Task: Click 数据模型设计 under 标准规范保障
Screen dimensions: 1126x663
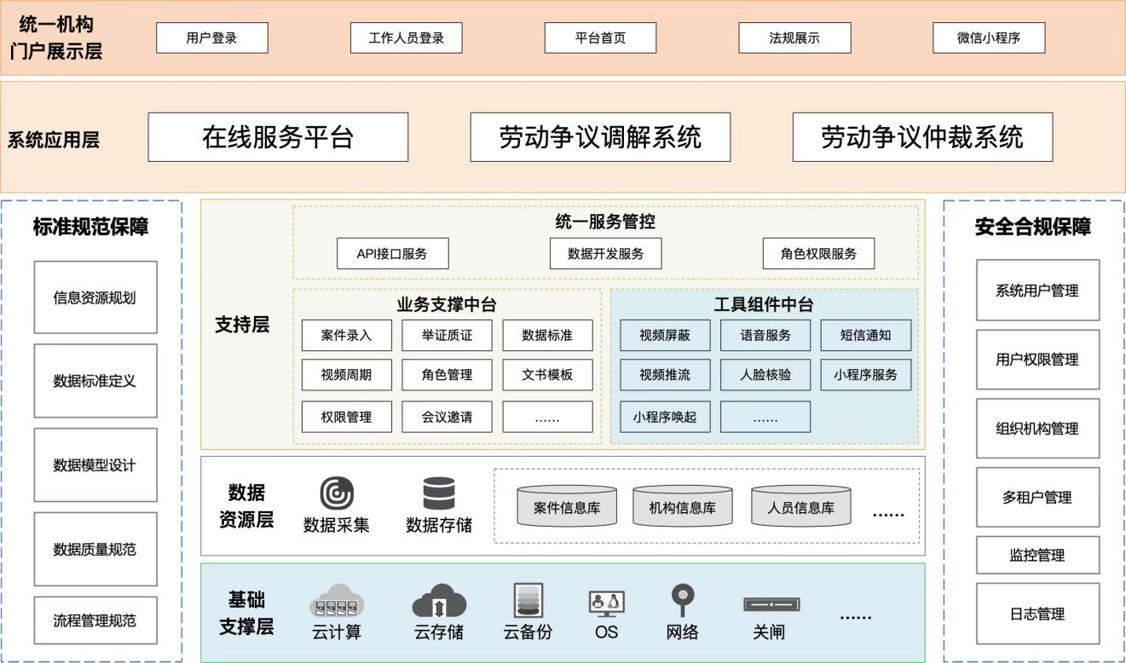Action: [95, 465]
